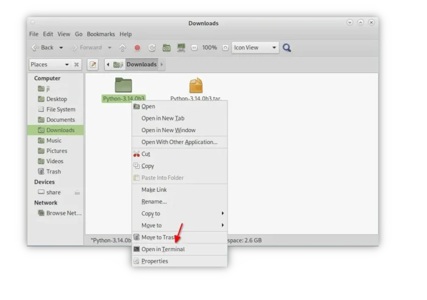Choose Open With Other Application...
This screenshot has width=427, height=300.
point(180,142)
